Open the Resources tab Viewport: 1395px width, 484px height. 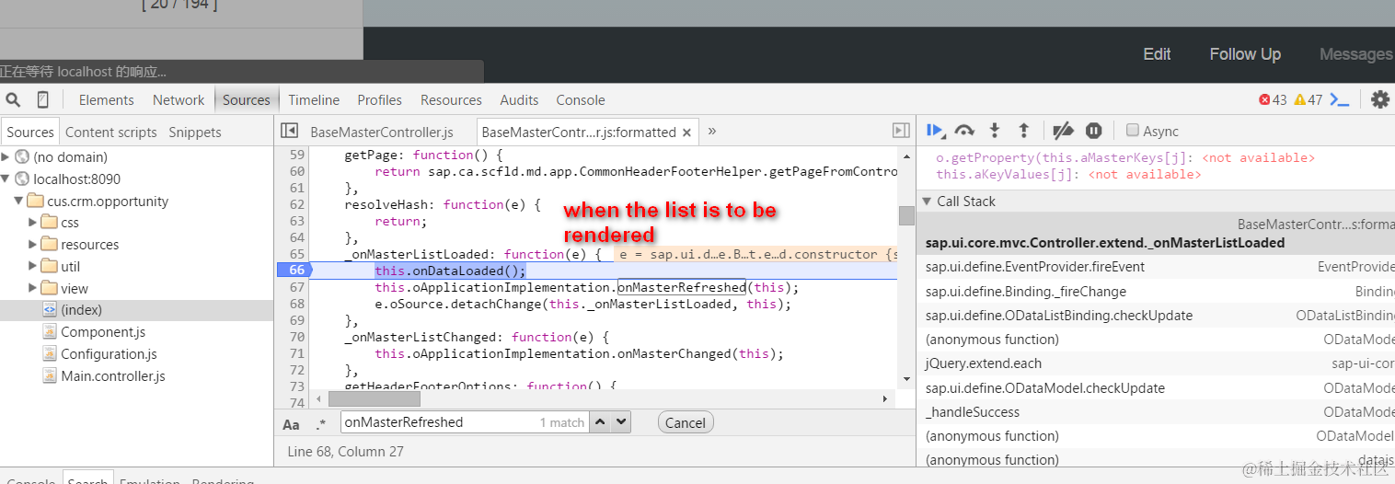coord(451,99)
